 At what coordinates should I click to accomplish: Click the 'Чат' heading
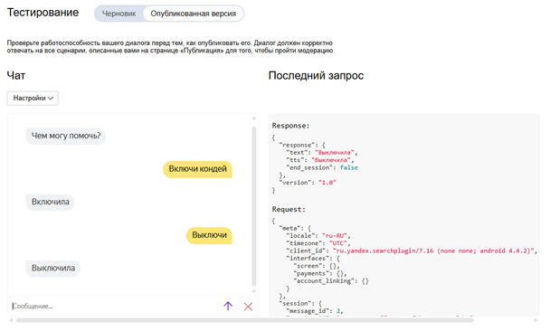16,75
